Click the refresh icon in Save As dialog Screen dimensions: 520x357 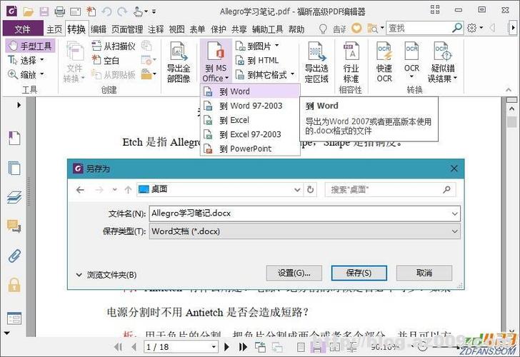pos(311,190)
